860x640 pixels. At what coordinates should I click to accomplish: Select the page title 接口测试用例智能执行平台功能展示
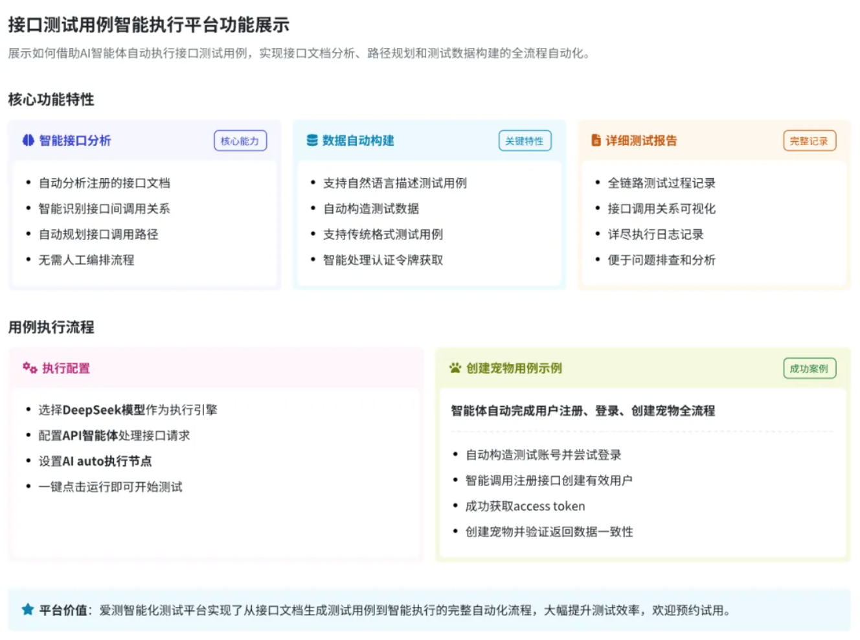[148, 25]
